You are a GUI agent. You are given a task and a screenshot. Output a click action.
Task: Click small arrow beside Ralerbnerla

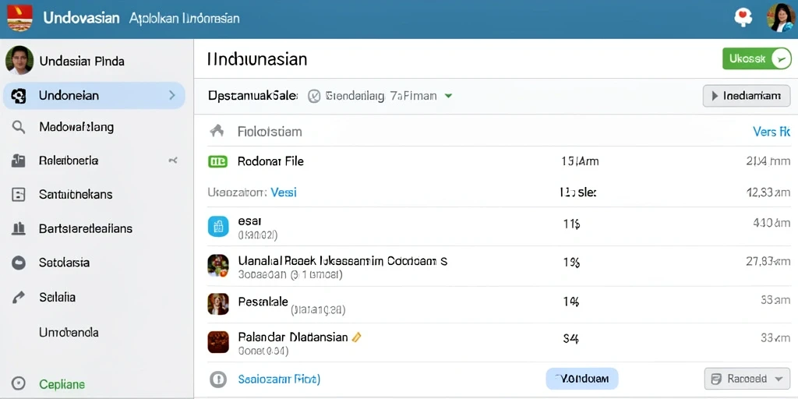point(173,161)
